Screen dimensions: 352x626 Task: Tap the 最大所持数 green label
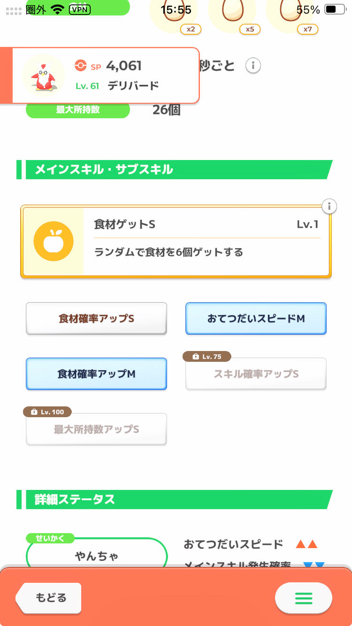[x=77, y=110]
